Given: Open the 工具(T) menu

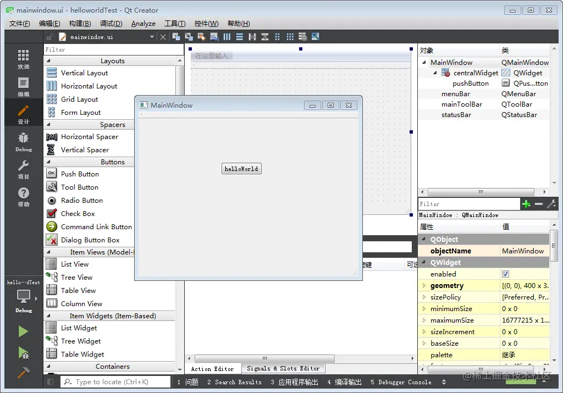Looking at the screenshot, I should pyautogui.click(x=175, y=24).
